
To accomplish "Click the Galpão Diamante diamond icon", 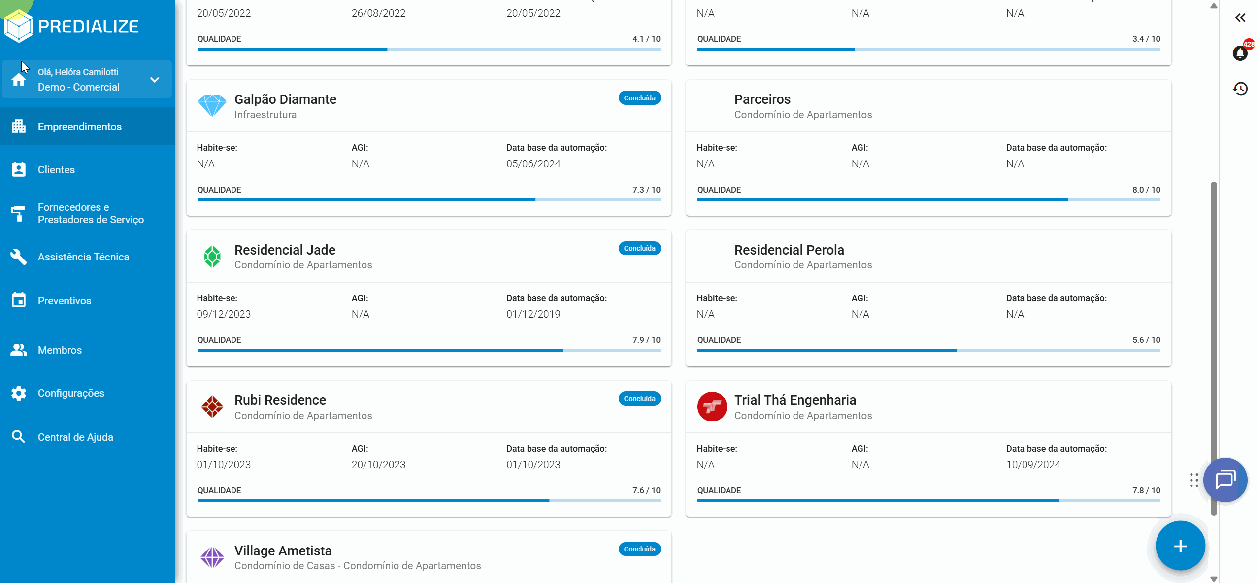I will click(212, 106).
